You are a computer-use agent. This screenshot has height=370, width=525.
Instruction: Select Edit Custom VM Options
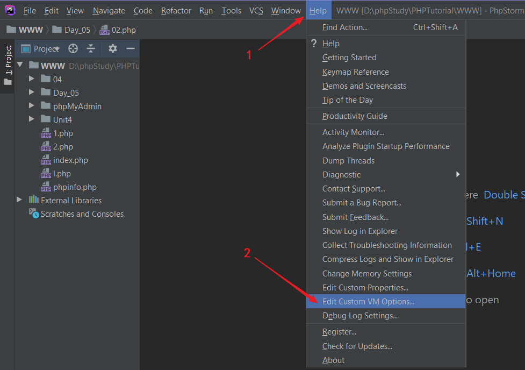click(386, 301)
